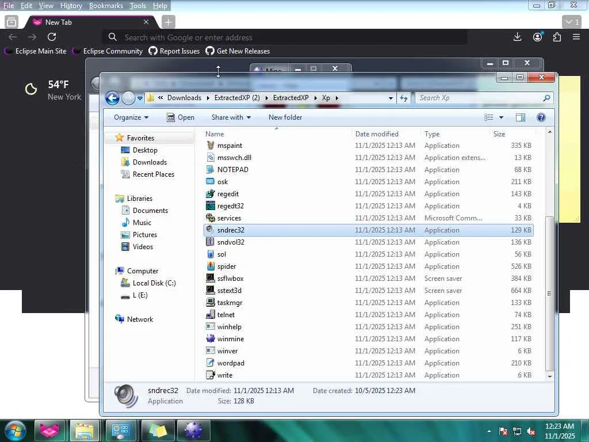
Task: Open the change view options dropdown arrow
Action: tap(501, 117)
